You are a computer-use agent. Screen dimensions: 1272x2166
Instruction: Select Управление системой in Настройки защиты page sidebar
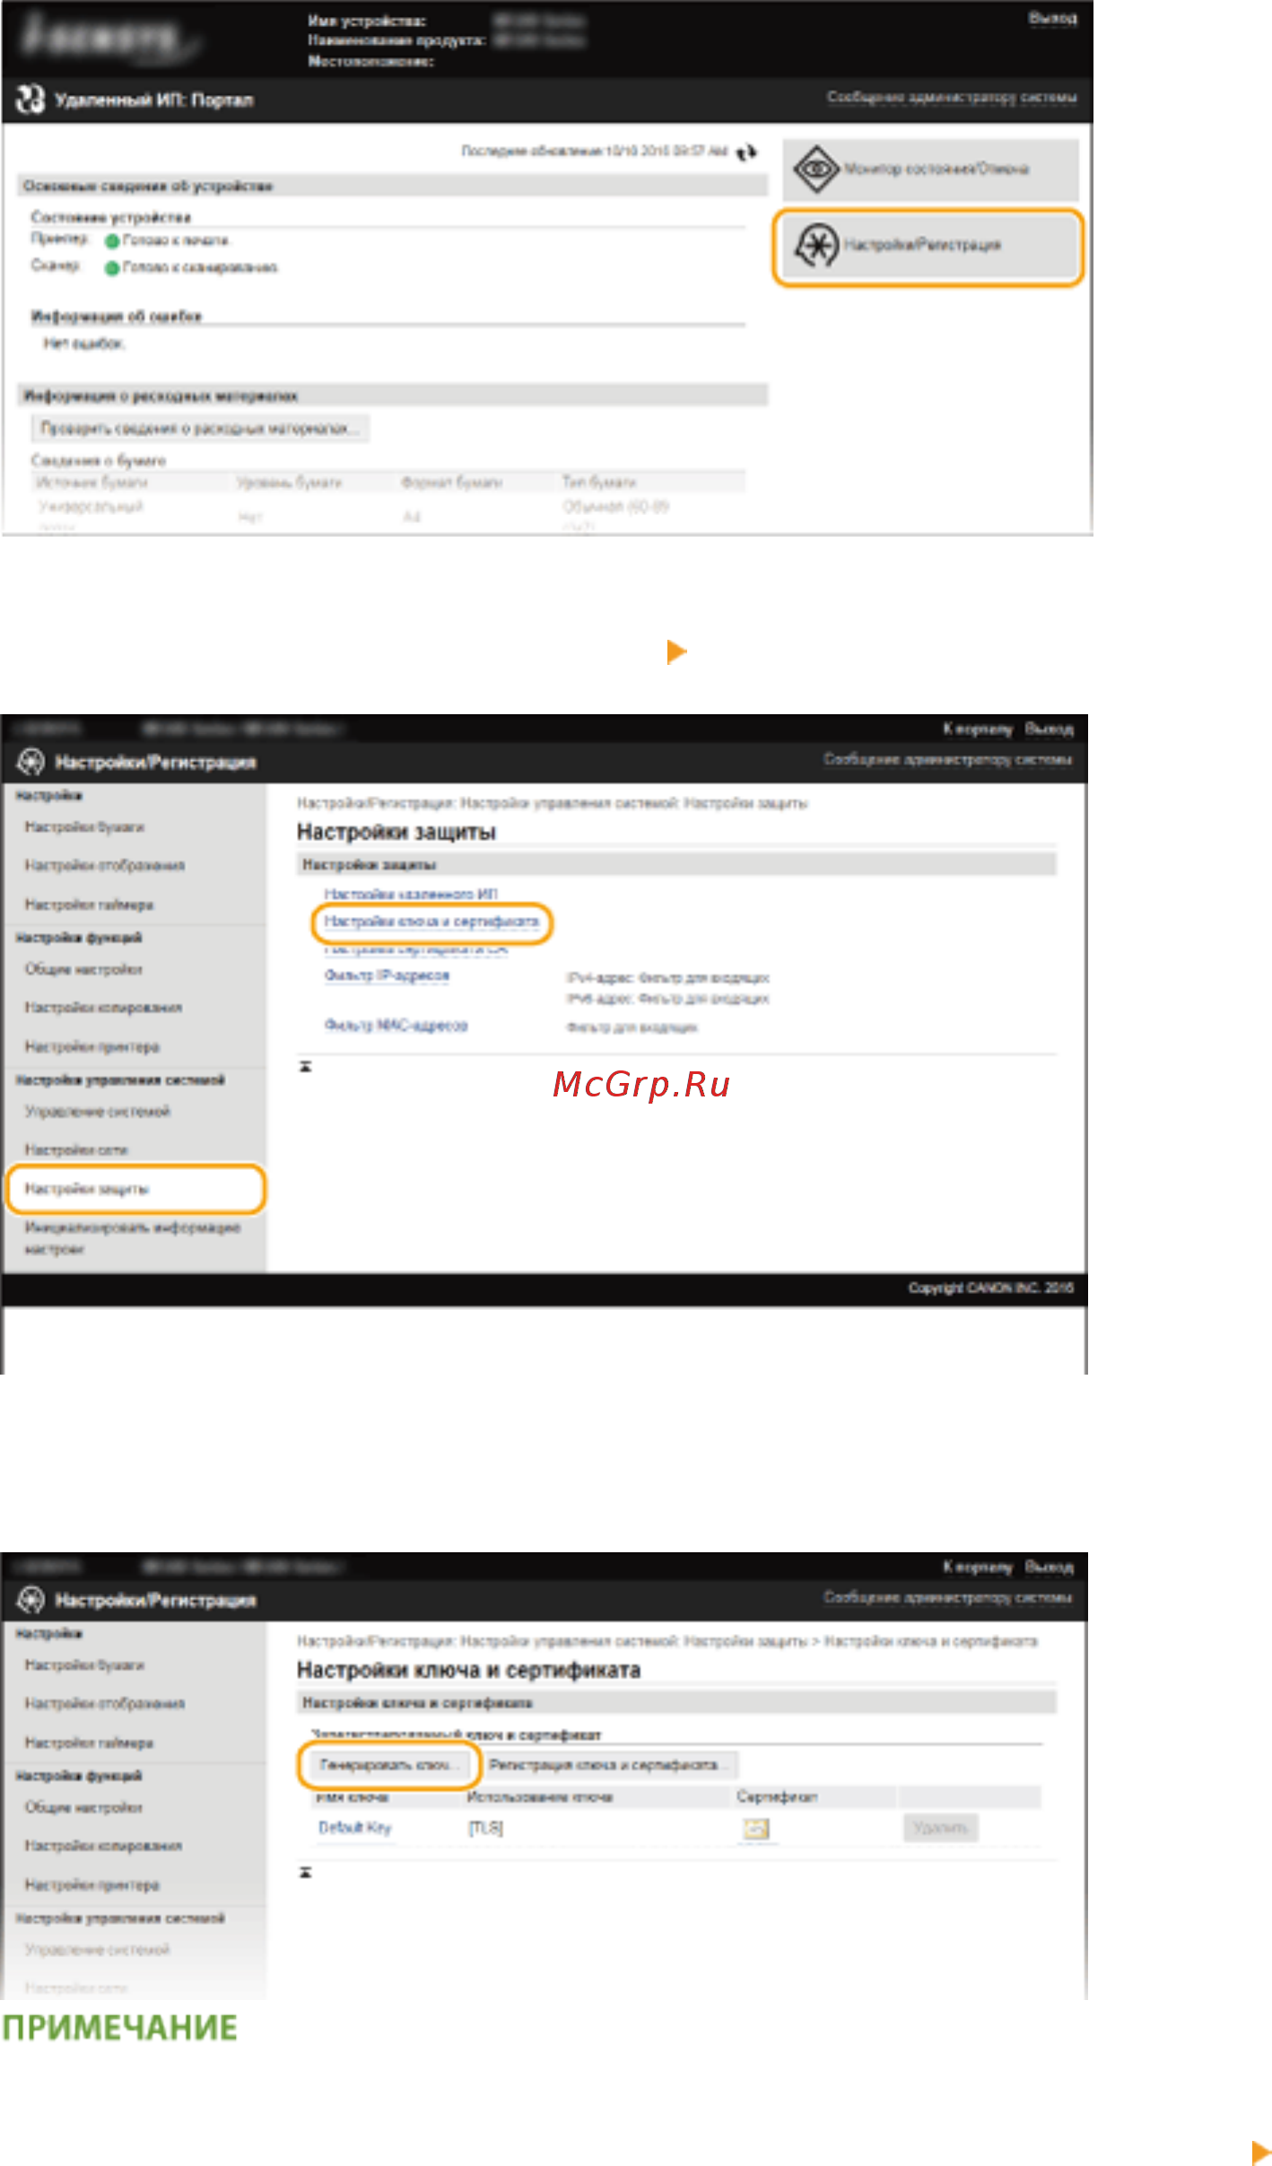click(97, 1111)
